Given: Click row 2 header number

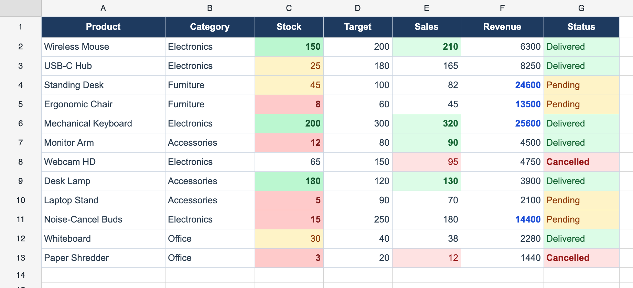Looking at the screenshot, I should click(x=21, y=47).
